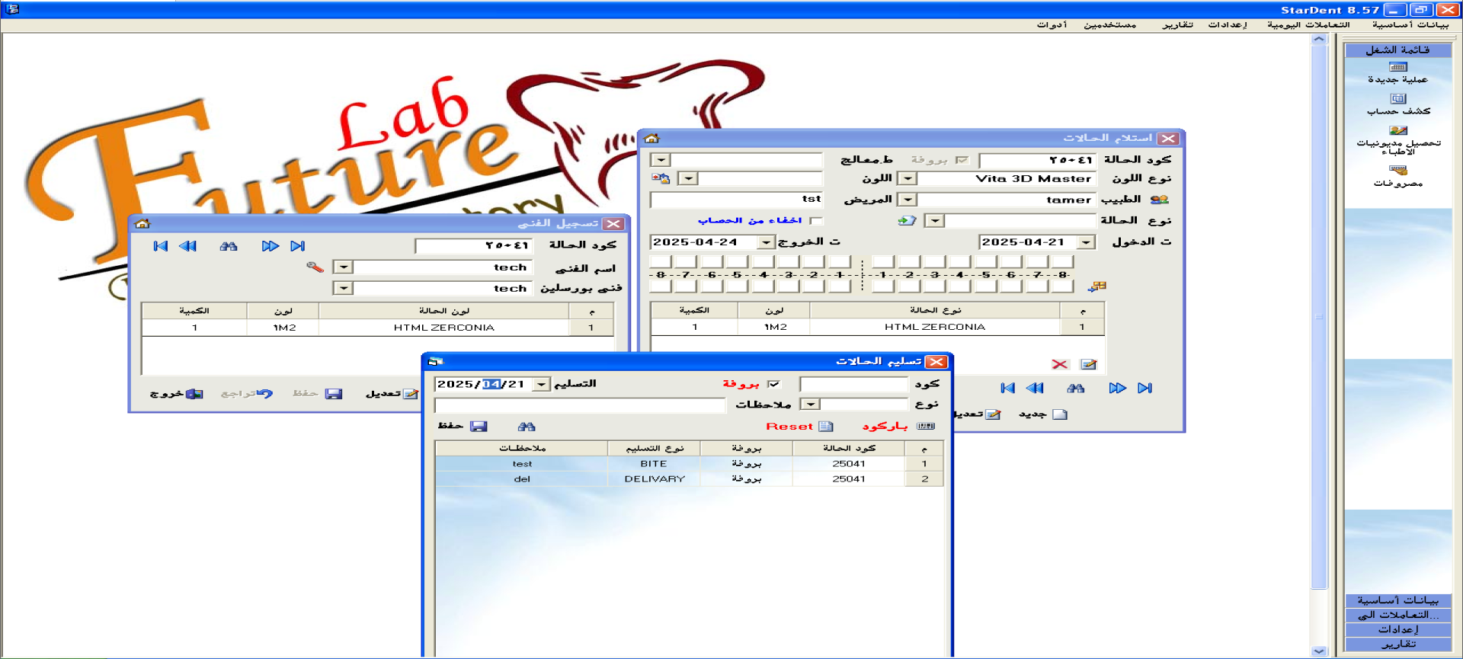
Task: Click wrench icon beside اسم الفنى
Action: point(315,267)
